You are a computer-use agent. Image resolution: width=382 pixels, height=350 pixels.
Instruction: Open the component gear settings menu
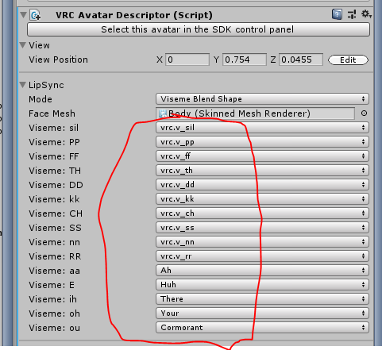coord(366,14)
